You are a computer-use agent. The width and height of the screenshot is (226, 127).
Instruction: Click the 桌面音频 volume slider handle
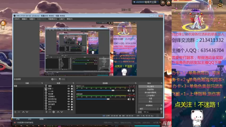click(108, 99)
